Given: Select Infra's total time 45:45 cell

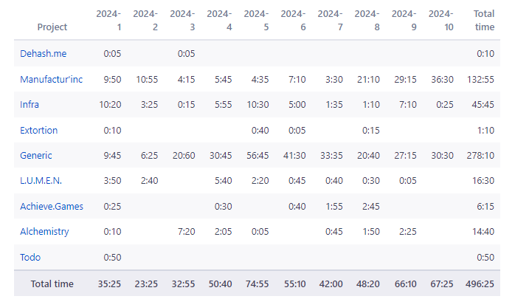Looking at the screenshot, I should [483, 105].
